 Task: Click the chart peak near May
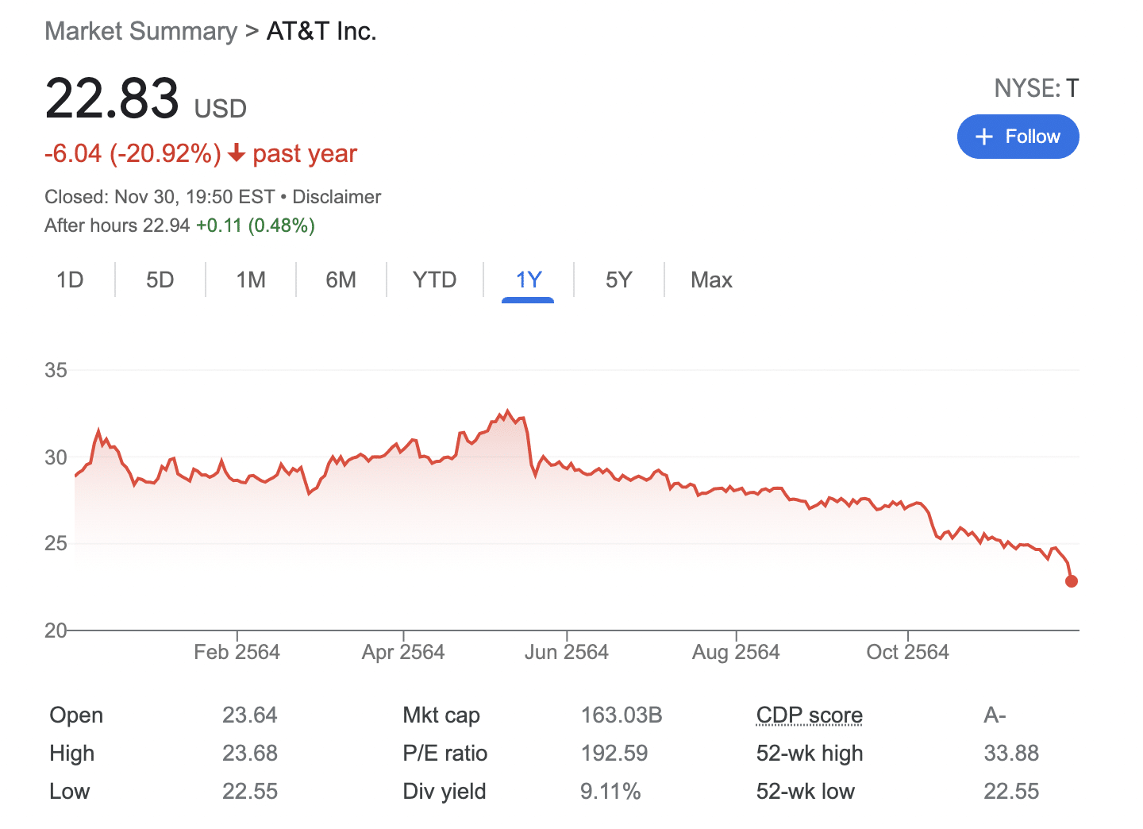[508, 411]
